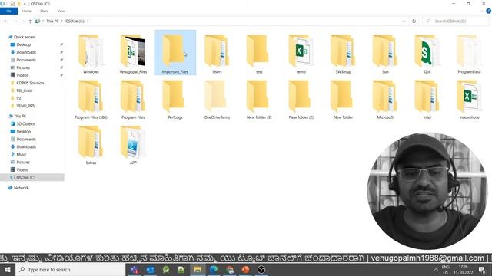Viewport: 492px width, 276px height.
Task: Open the SWSetup folder
Action: pyautogui.click(x=343, y=53)
